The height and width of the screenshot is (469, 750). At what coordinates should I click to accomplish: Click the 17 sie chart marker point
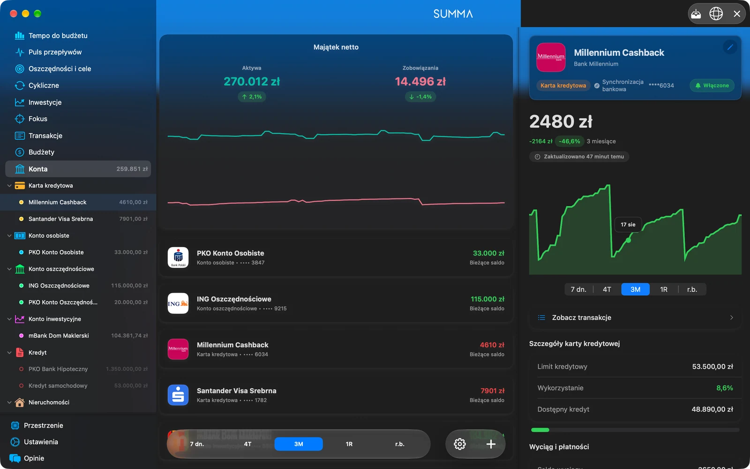click(628, 240)
